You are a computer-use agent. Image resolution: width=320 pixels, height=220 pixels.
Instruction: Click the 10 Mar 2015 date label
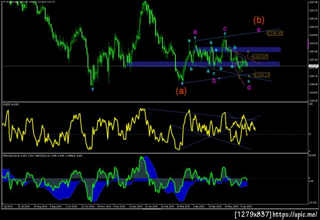183,207
